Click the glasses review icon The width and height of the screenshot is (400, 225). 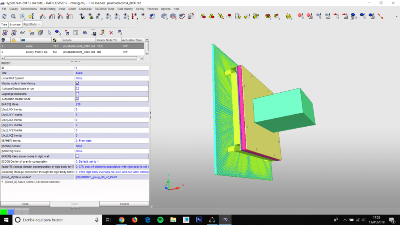click(23, 33)
